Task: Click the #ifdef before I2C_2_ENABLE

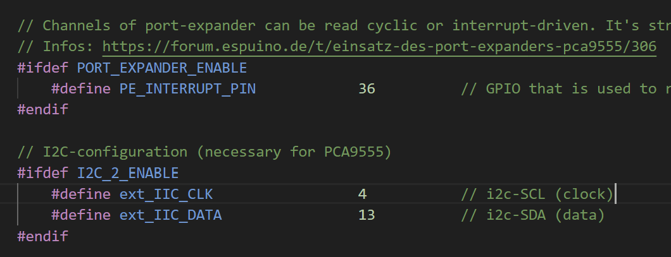Action: (x=42, y=173)
